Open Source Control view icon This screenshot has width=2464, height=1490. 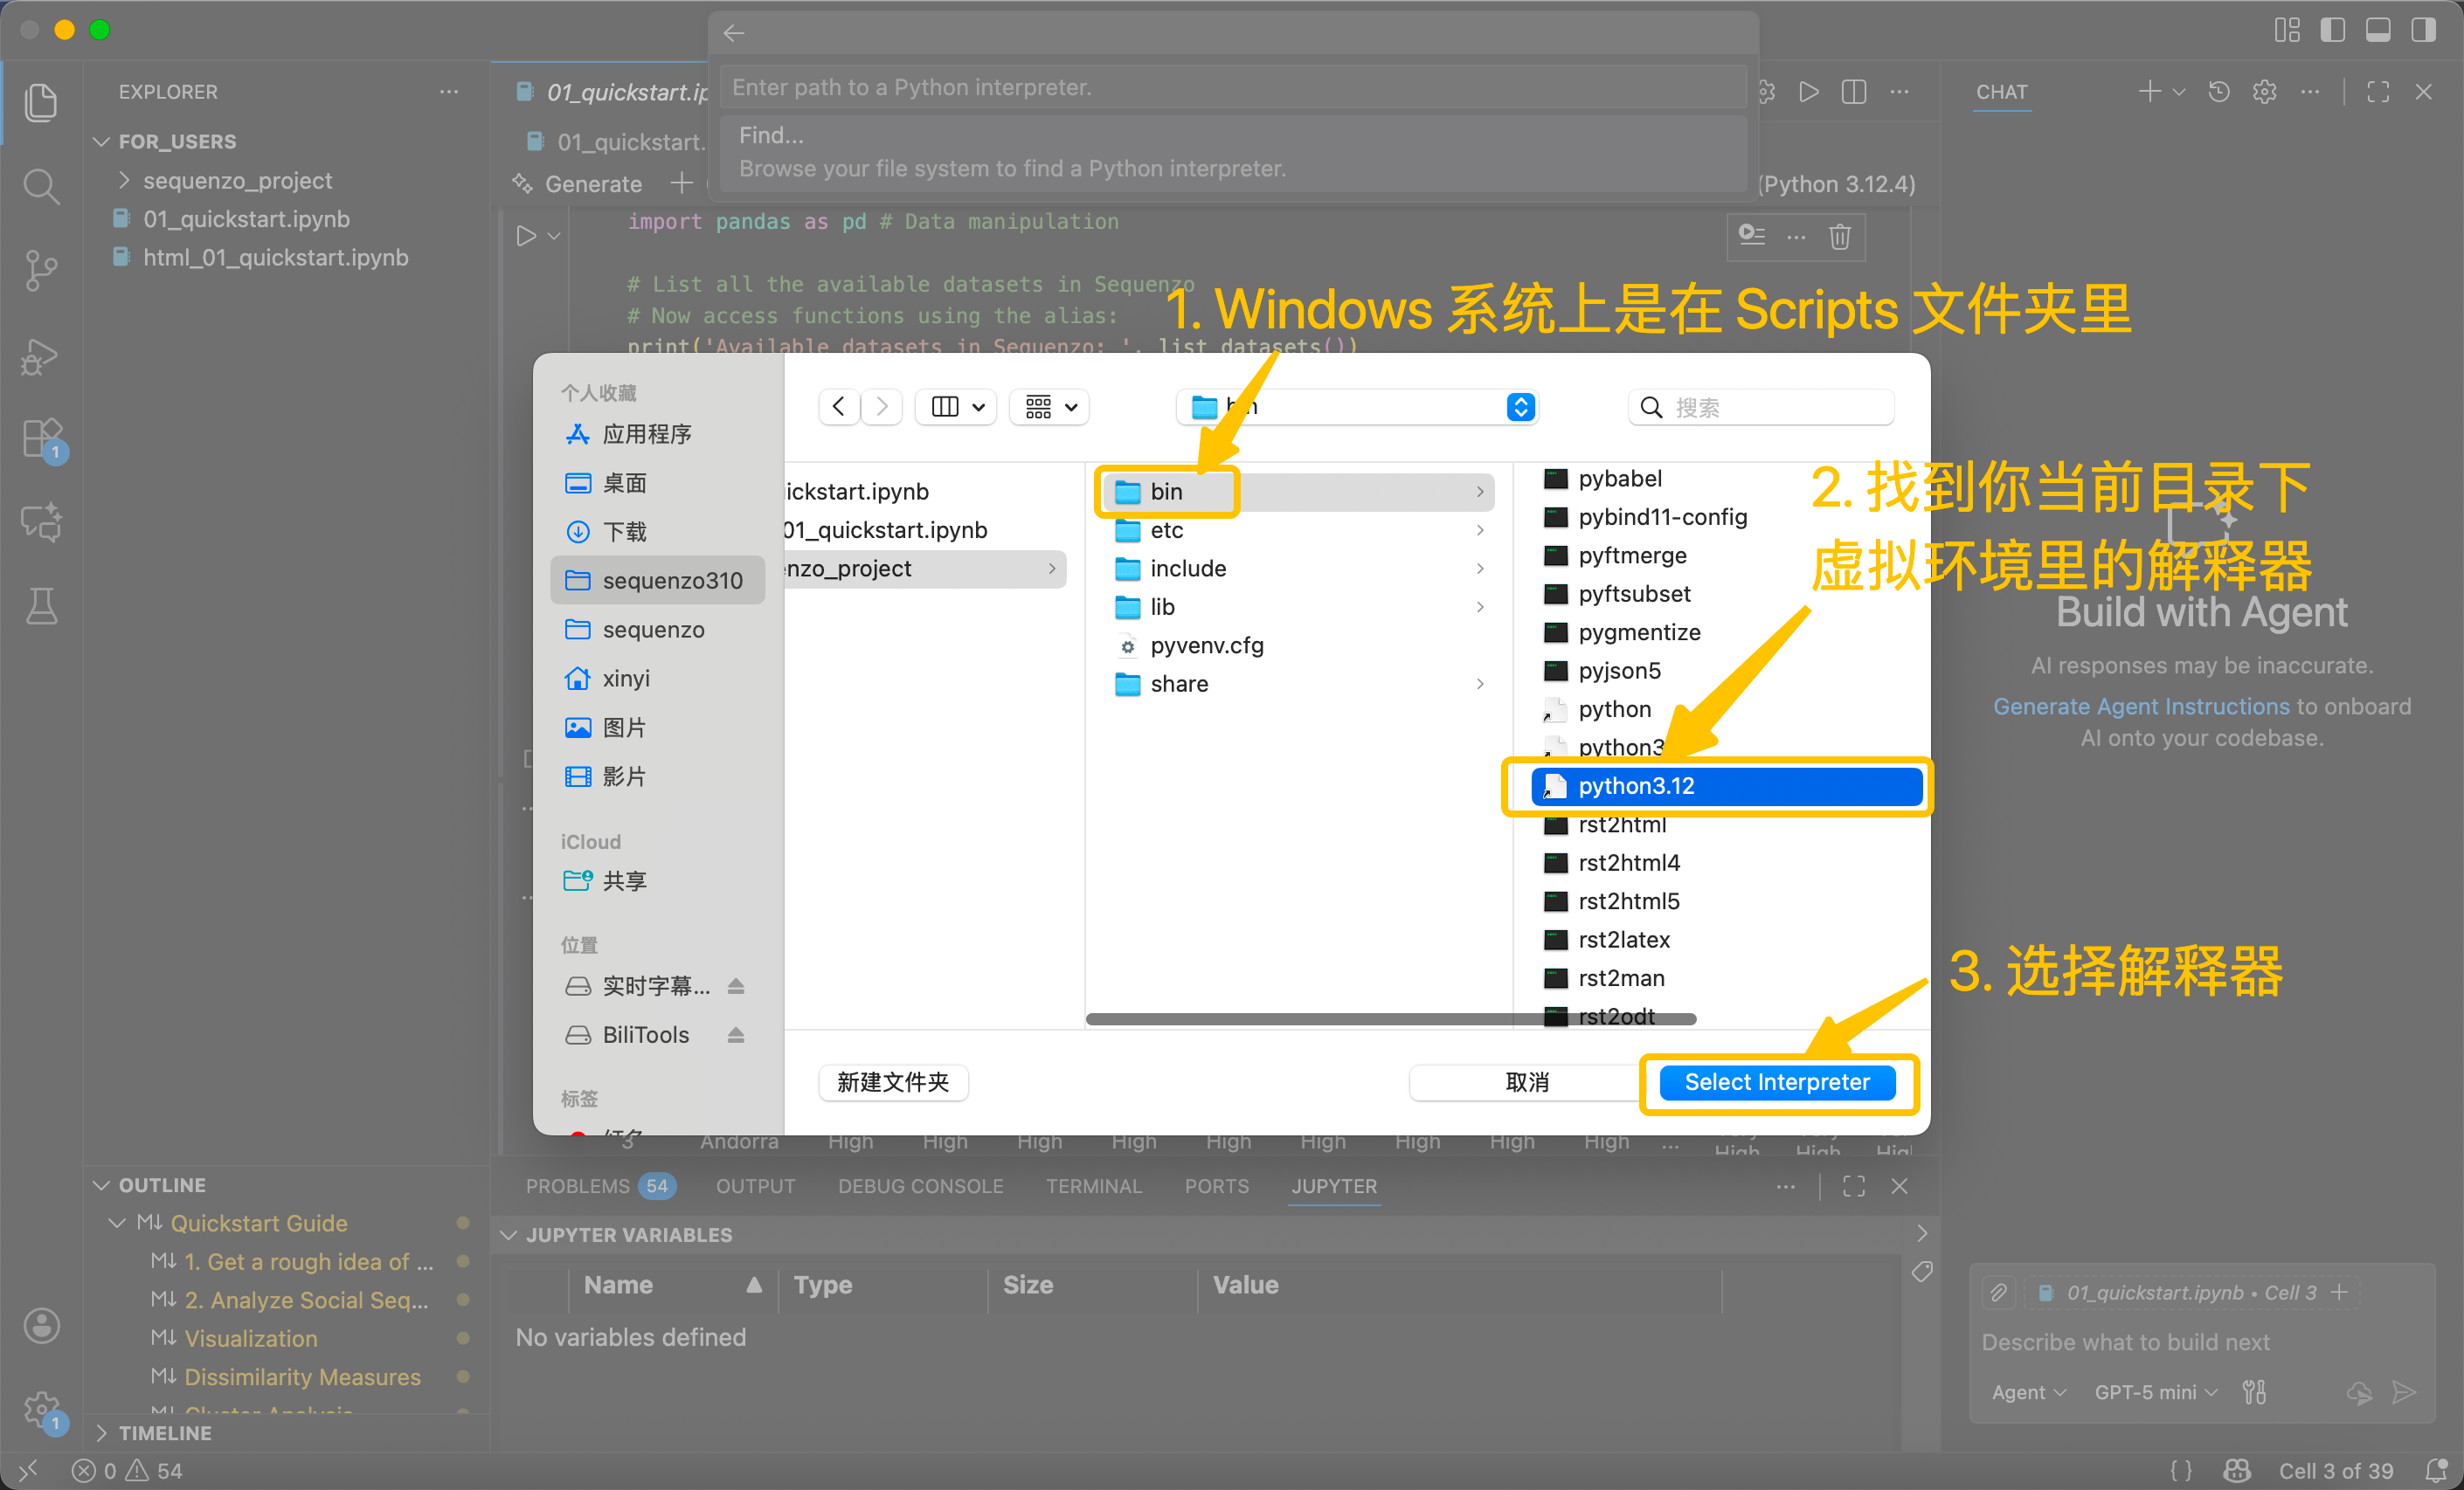40,270
